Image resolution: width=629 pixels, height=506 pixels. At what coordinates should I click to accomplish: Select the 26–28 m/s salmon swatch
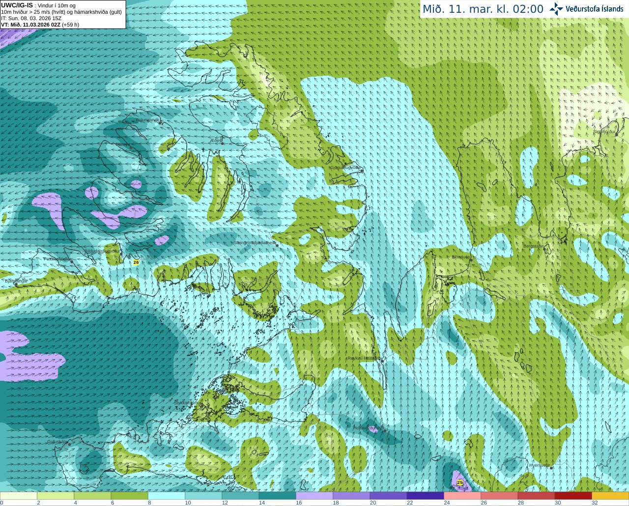499,496
